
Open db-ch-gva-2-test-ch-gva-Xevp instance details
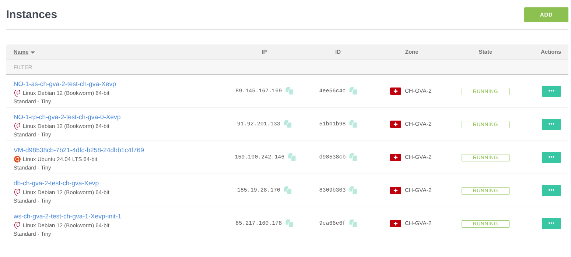[x=56, y=183]
